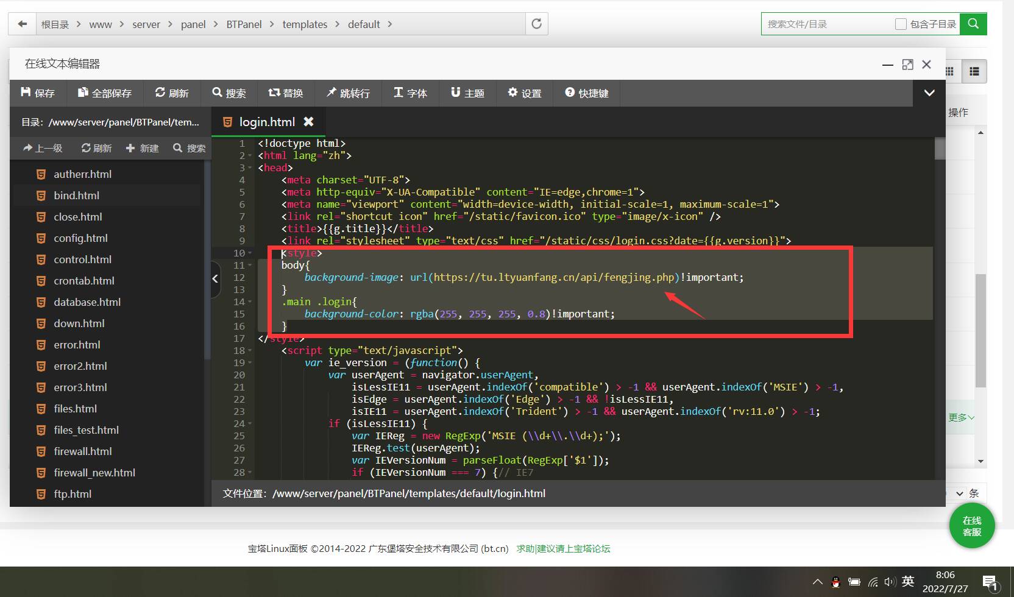Collapse the editor toolbar with chevron arrow
Viewport: 1014px width, 597px height.
coord(929,93)
